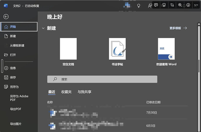
Task: Click the home icon beside 开始
Action: pos(6,27)
